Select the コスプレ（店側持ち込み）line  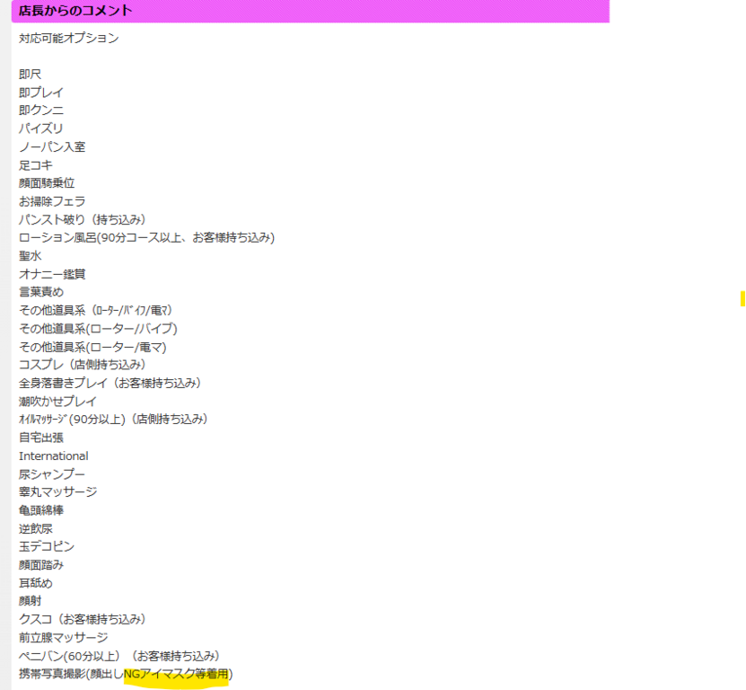[82, 365]
